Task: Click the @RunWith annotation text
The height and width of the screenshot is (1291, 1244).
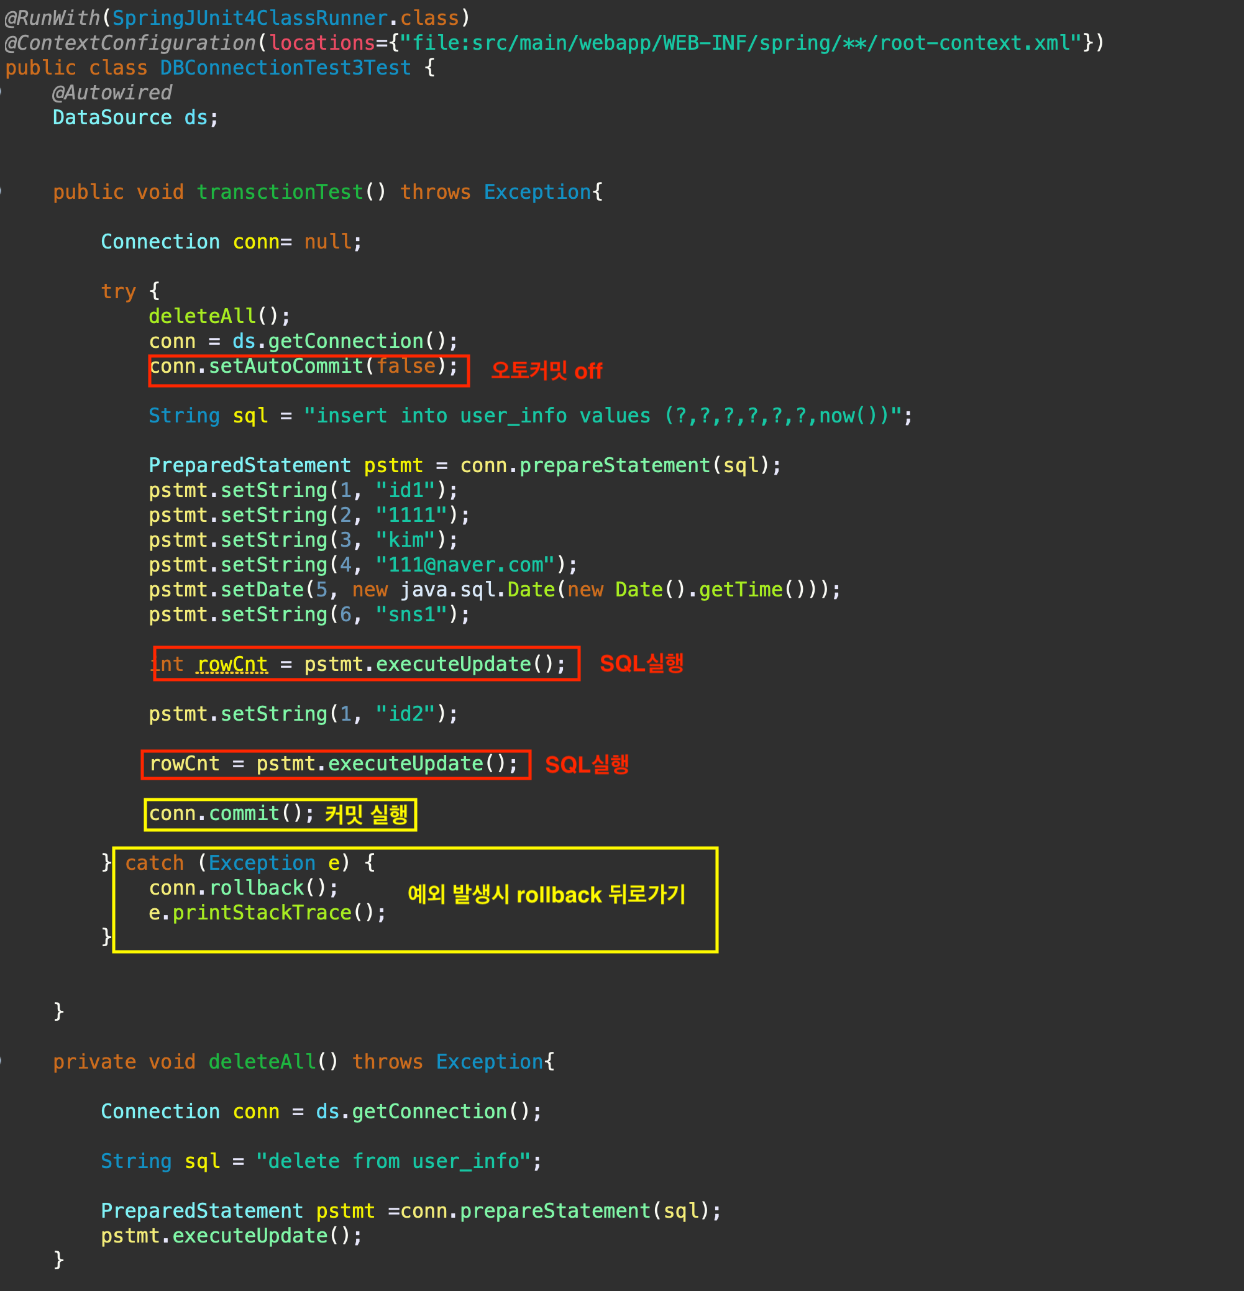Action: pyautogui.click(x=52, y=18)
